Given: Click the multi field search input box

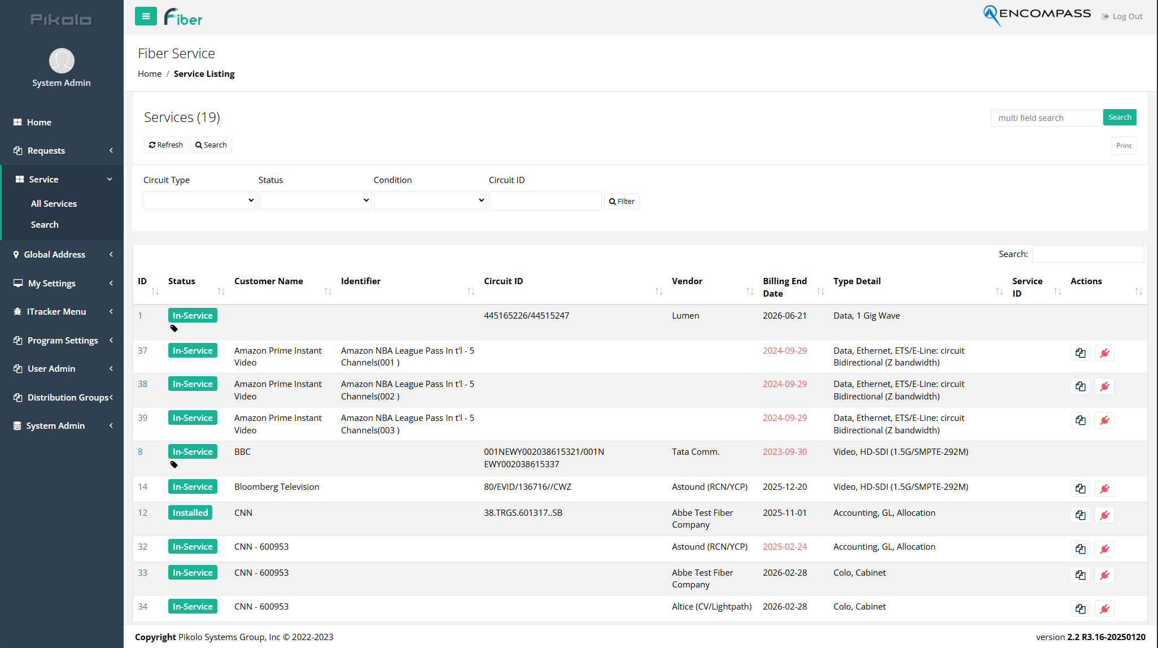Looking at the screenshot, I should click(x=1046, y=118).
